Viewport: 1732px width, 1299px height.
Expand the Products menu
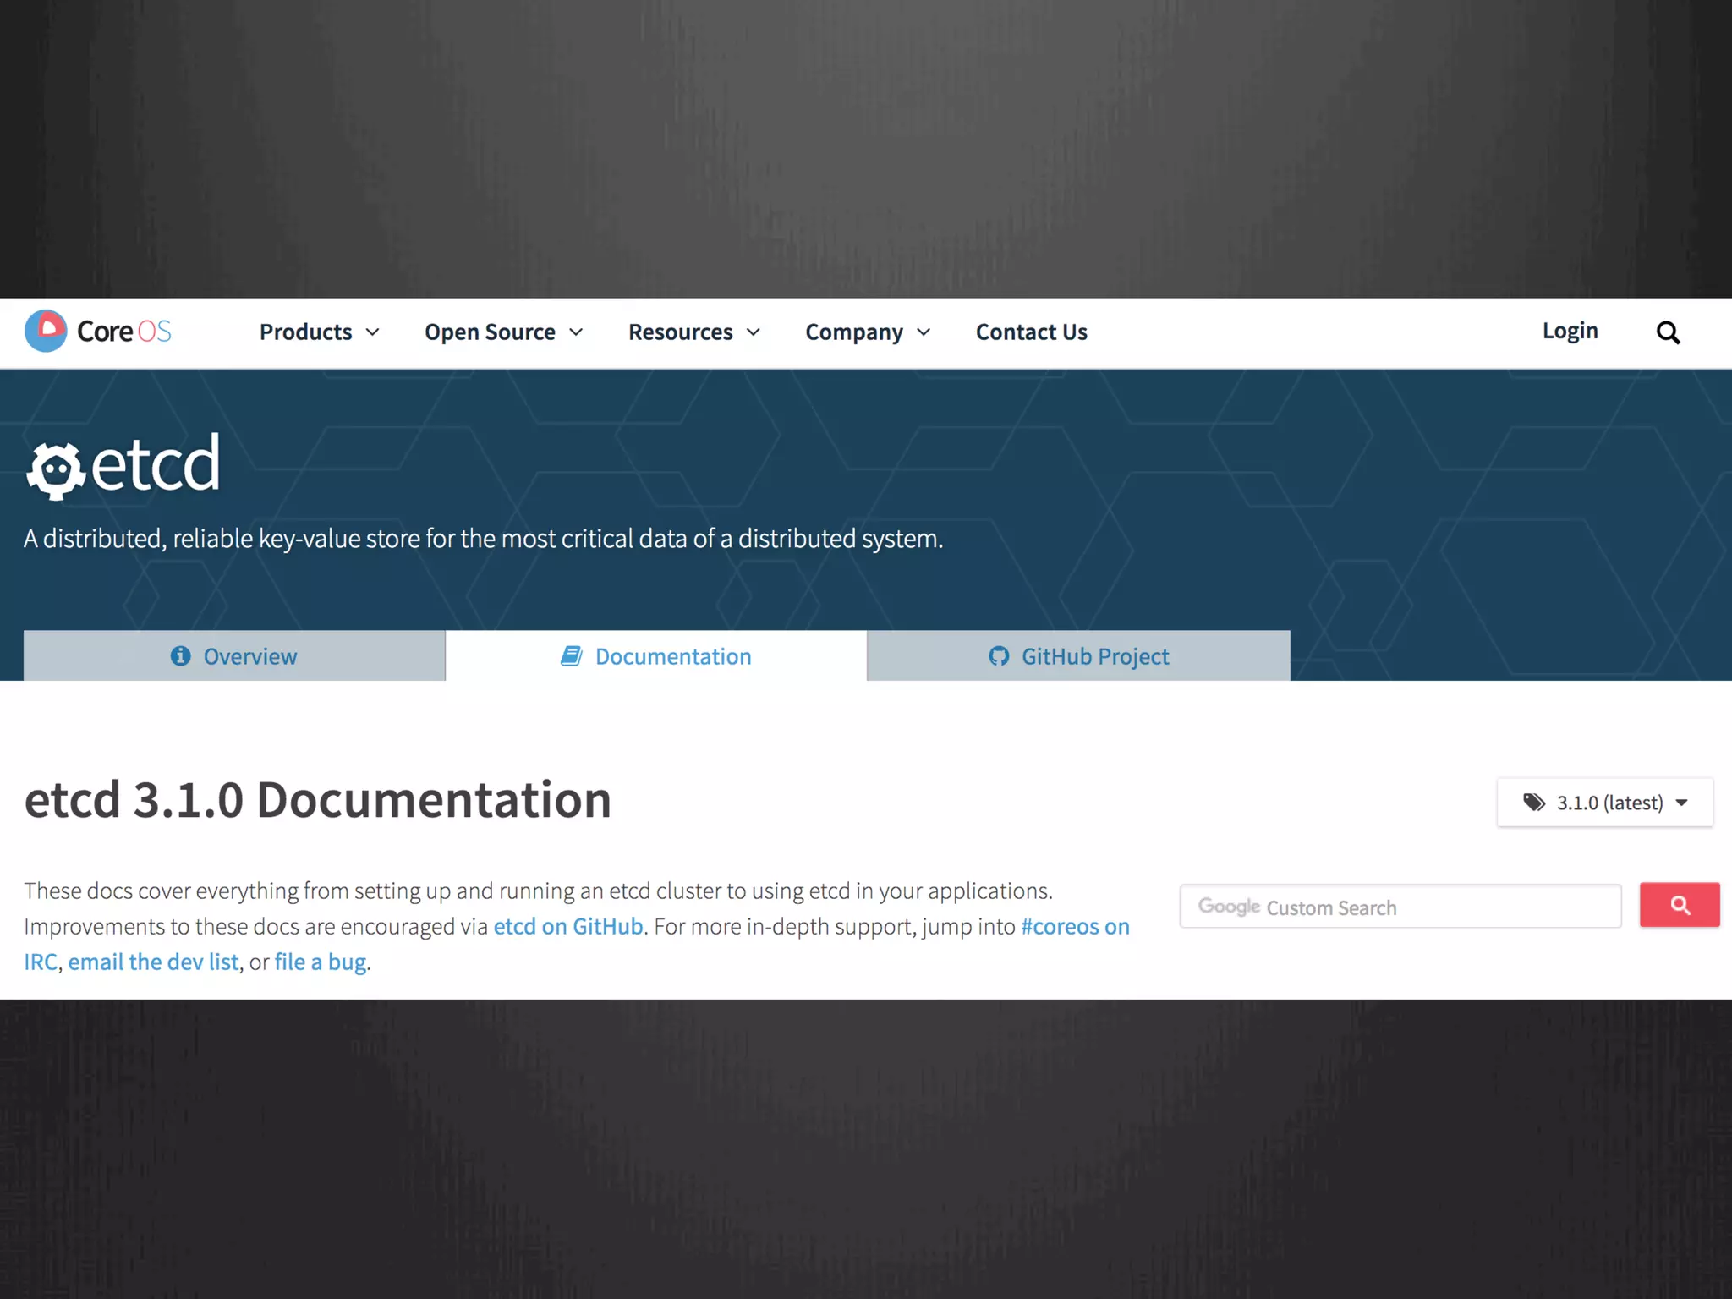point(319,332)
